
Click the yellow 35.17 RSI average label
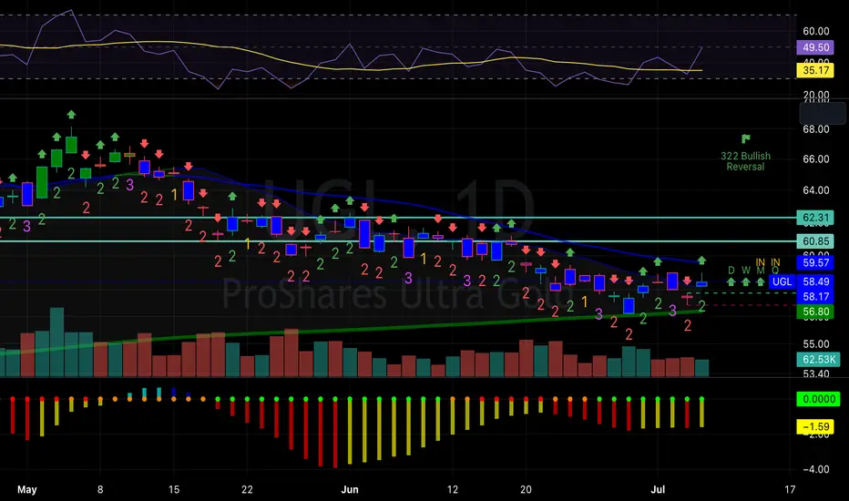coord(815,70)
